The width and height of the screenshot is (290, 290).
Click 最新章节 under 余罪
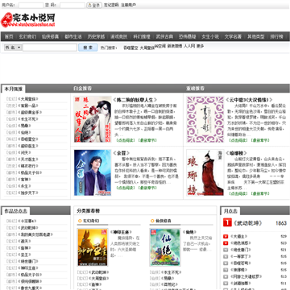(x=147, y=188)
